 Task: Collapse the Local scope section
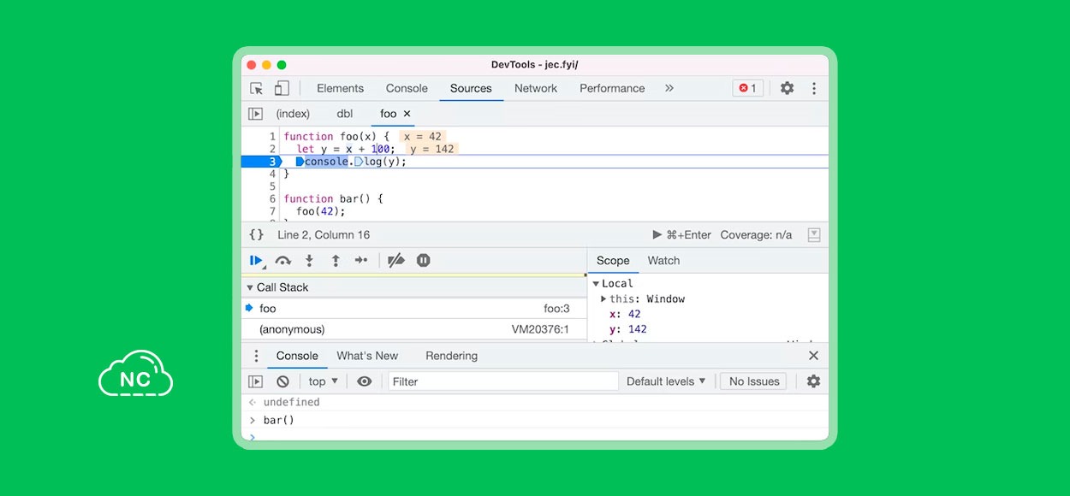point(597,284)
